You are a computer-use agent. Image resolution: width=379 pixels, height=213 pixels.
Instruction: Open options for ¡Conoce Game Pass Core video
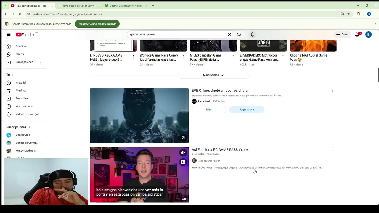pos(183,57)
